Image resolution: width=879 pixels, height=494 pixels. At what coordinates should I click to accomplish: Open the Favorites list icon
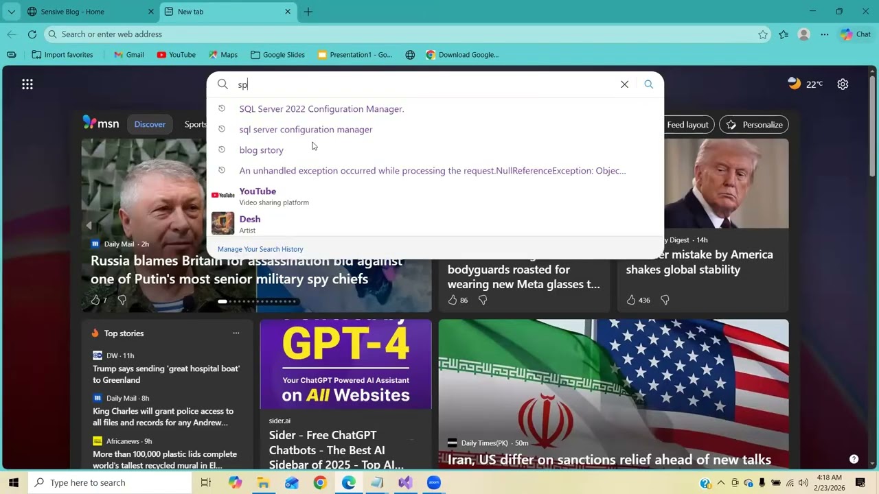[784, 34]
